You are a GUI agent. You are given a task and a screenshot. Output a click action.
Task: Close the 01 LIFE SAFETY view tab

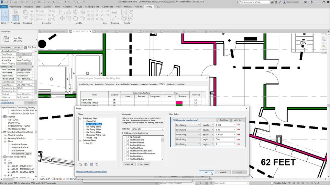pos(90,32)
